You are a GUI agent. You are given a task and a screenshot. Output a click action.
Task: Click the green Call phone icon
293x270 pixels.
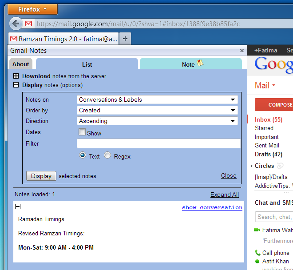pyautogui.click(x=257, y=253)
